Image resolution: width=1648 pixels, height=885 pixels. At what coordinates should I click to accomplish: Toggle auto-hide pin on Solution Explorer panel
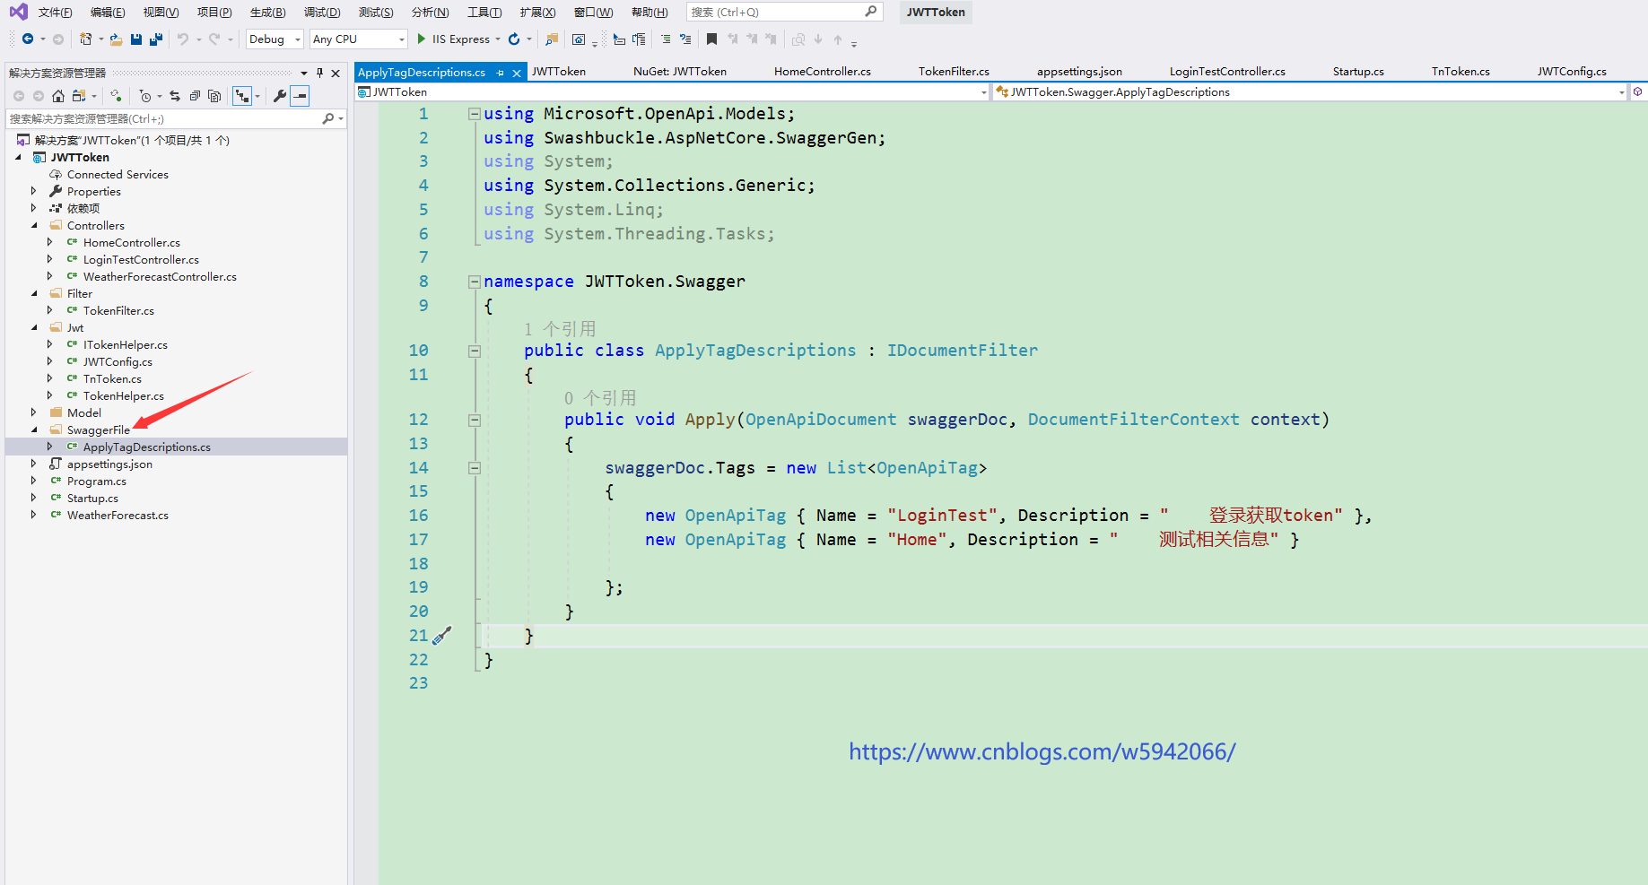(x=319, y=73)
